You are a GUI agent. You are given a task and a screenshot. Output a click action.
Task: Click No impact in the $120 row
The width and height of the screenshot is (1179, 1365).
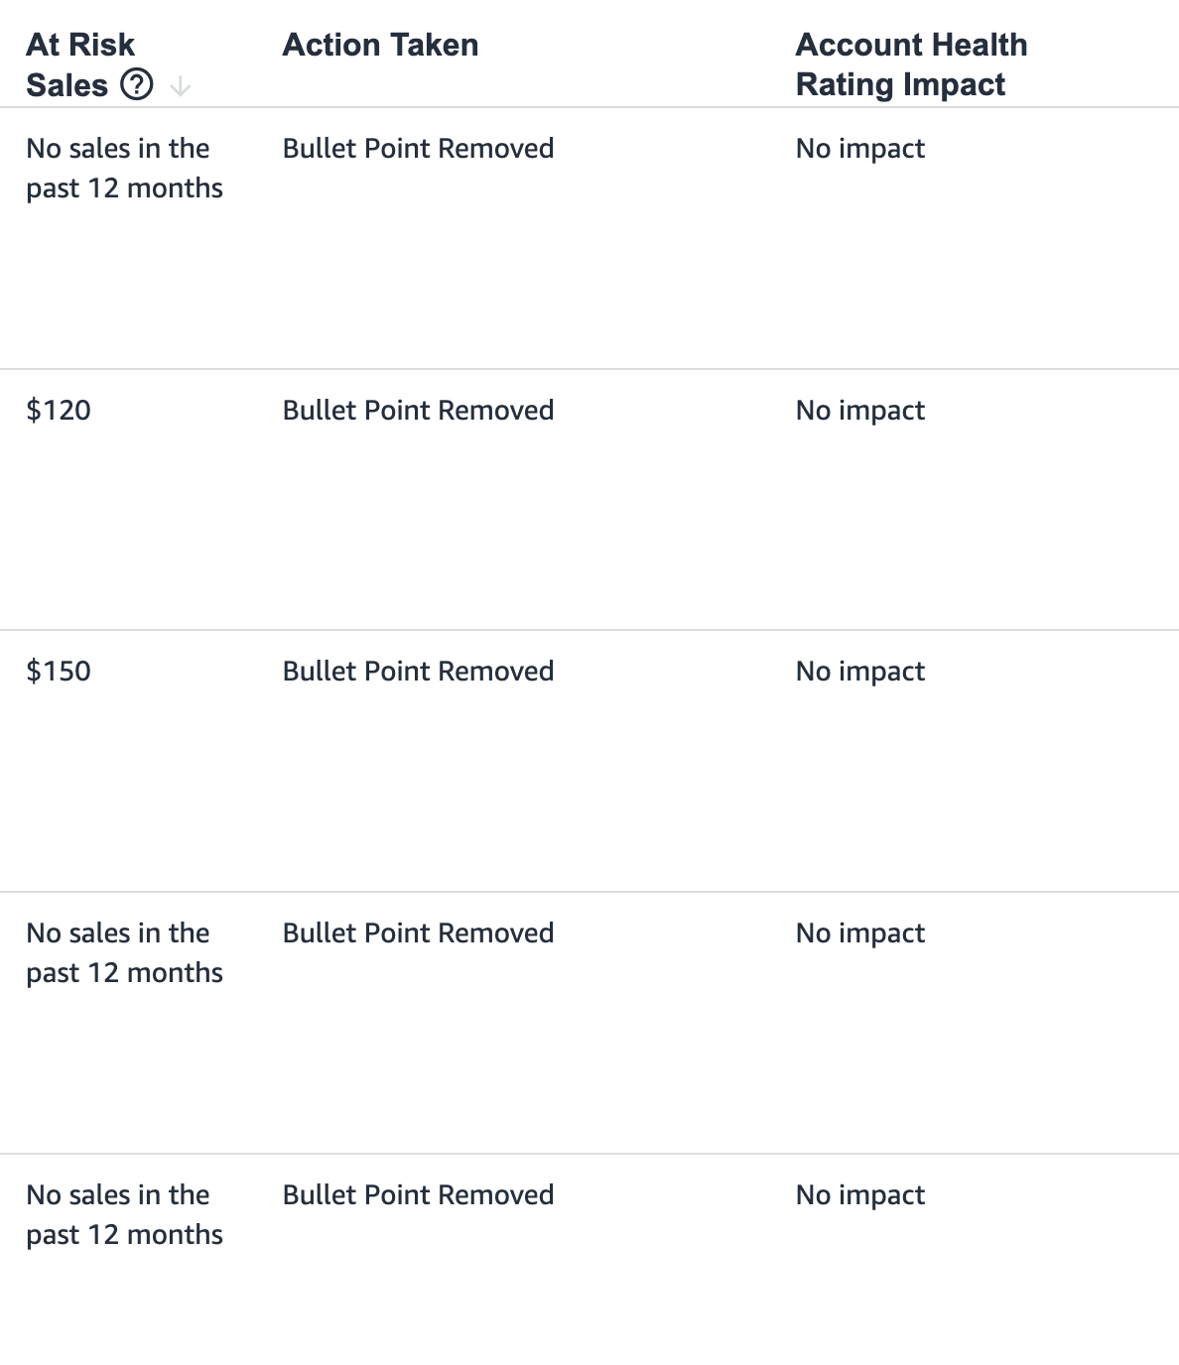pos(859,410)
